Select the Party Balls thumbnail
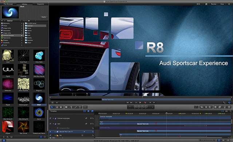The width and height of the screenshot is (233, 142). (x=39, y=56)
